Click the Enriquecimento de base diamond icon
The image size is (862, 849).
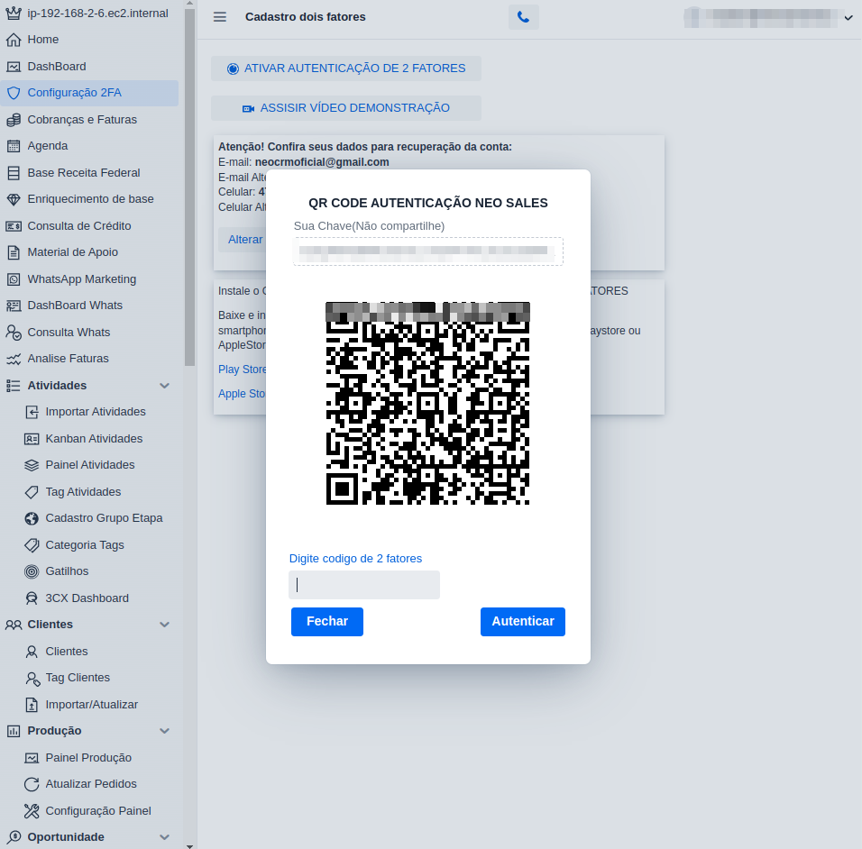pos(14,199)
